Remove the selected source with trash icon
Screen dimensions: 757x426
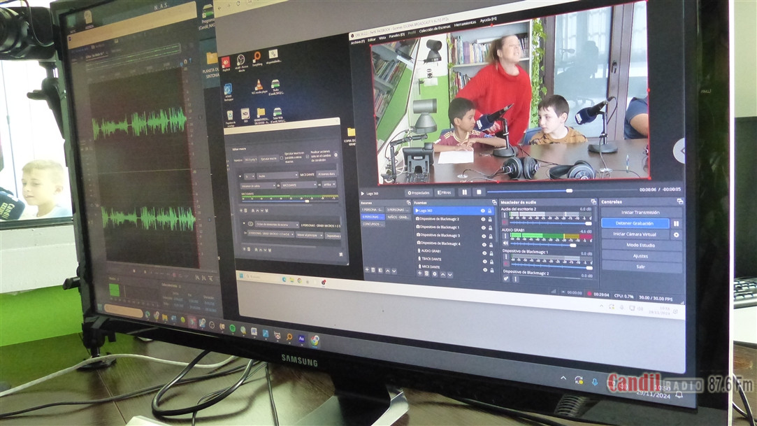coord(427,274)
